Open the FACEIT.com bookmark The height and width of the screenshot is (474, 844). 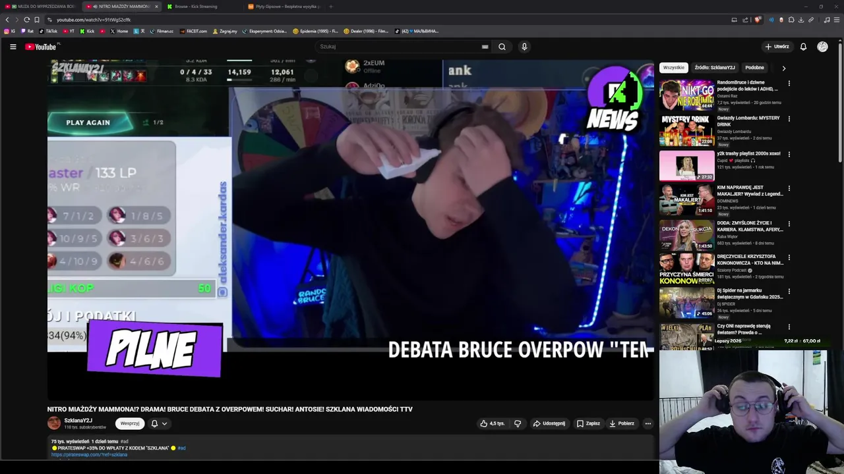click(x=193, y=31)
